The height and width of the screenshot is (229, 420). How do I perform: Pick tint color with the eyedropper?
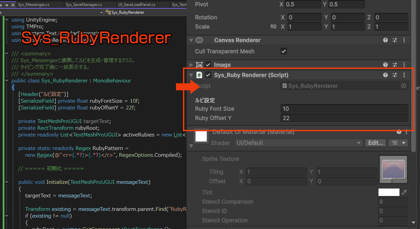[404, 192]
